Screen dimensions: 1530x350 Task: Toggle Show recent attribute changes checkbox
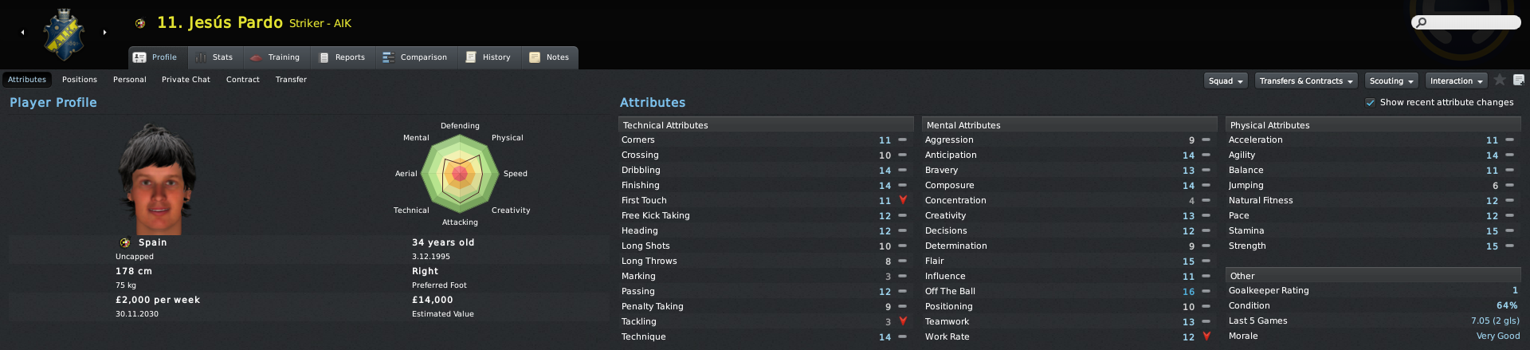click(1371, 103)
